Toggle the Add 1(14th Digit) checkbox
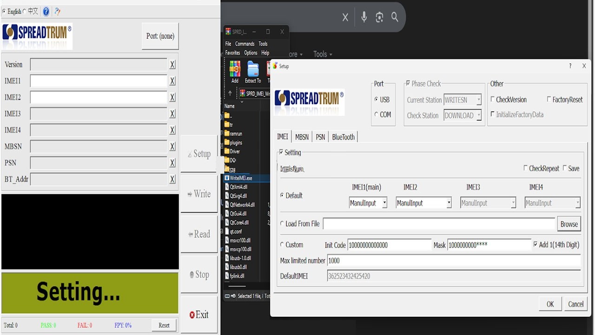Image resolution: width=595 pixels, height=335 pixels. [x=535, y=244]
